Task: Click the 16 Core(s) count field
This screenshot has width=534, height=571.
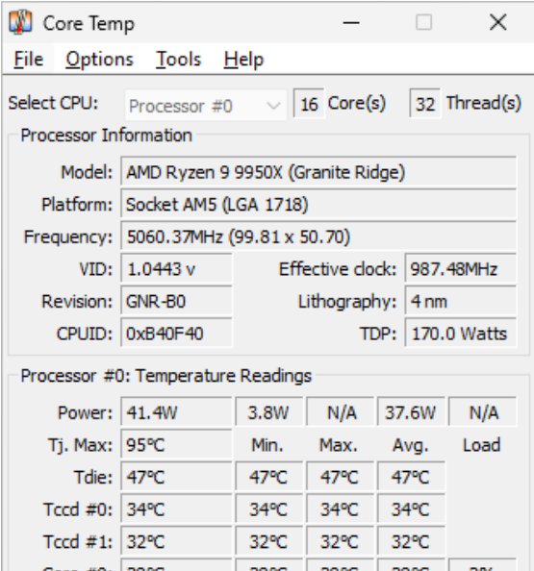Action: click(x=309, y=104)
